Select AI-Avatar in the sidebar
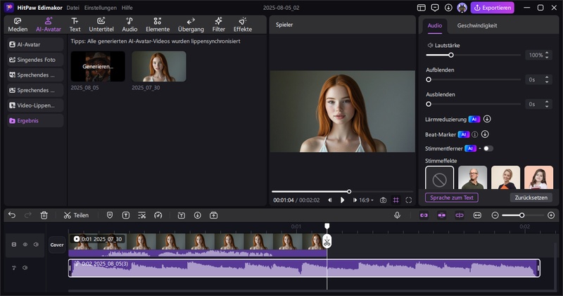563x296 pixels. [36, 44]
